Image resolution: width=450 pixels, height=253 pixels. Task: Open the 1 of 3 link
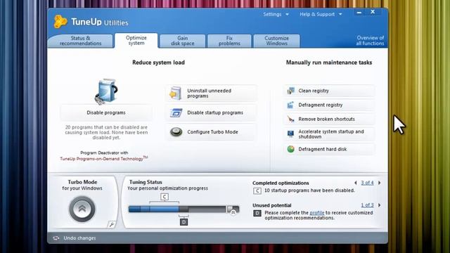tap(367, 205)
